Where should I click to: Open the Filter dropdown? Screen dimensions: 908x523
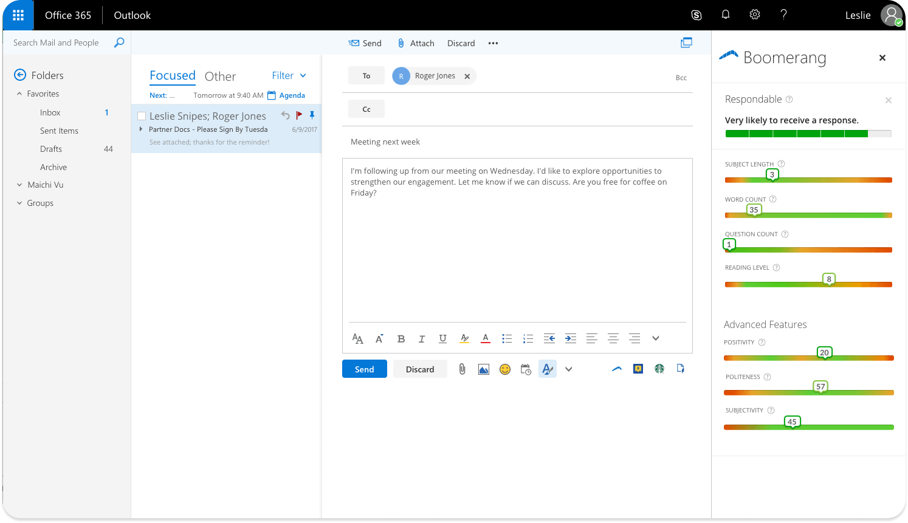coord(289,75)
